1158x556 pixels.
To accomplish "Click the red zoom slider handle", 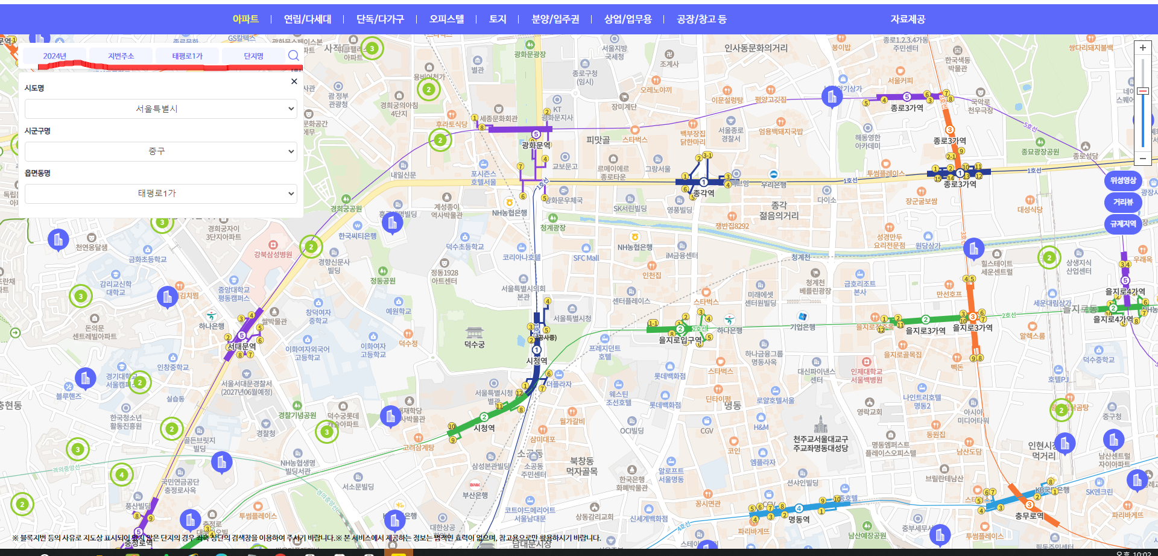I will (x=1142, y=91).
